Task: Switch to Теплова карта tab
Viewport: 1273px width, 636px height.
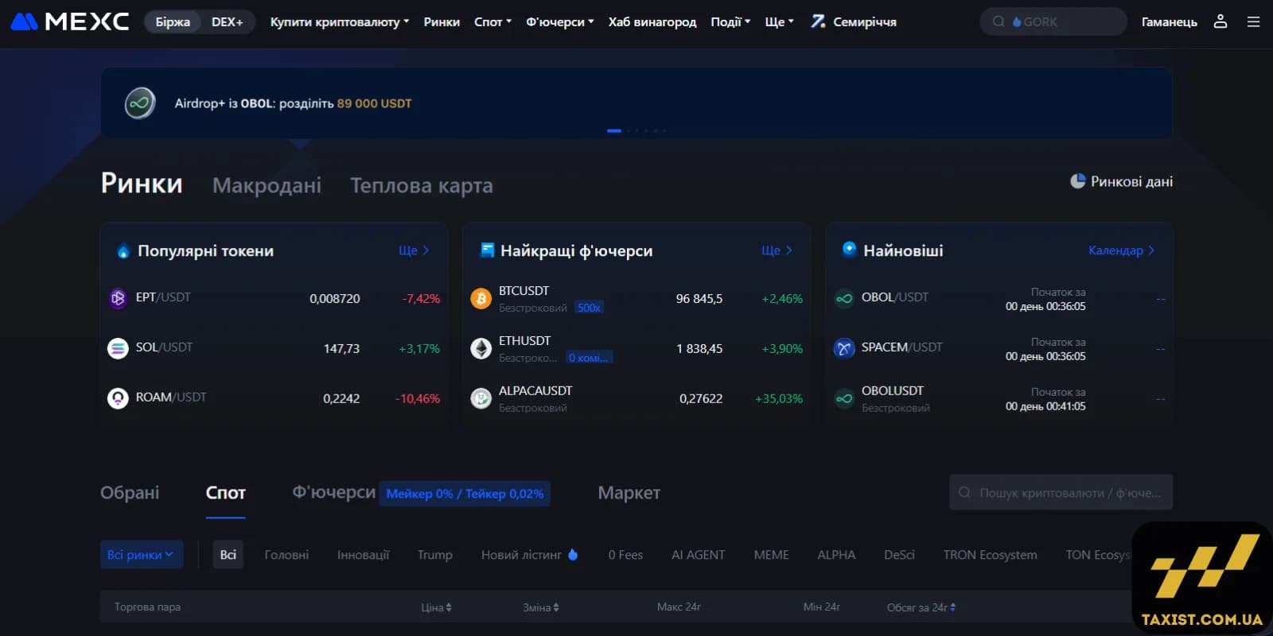Action: [422, 185]
